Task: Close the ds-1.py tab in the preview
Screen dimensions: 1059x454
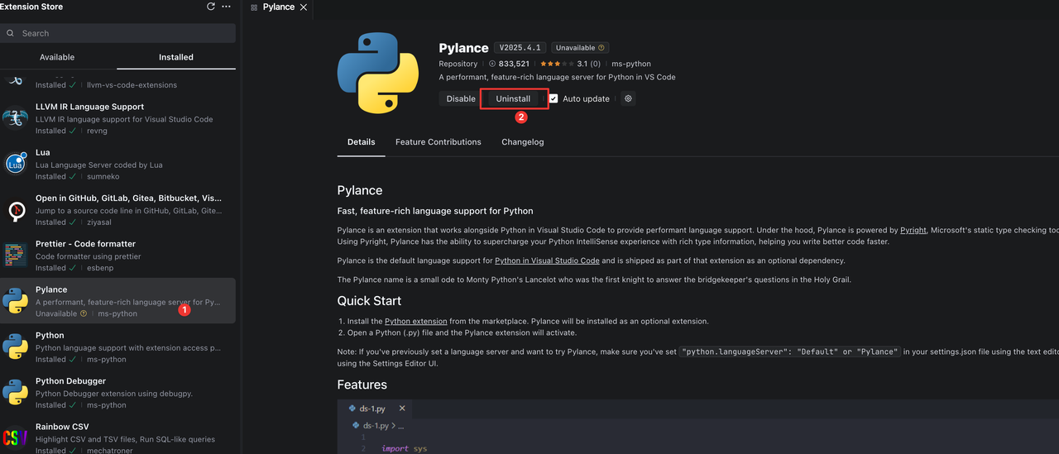Action: [x=402, y=409]
